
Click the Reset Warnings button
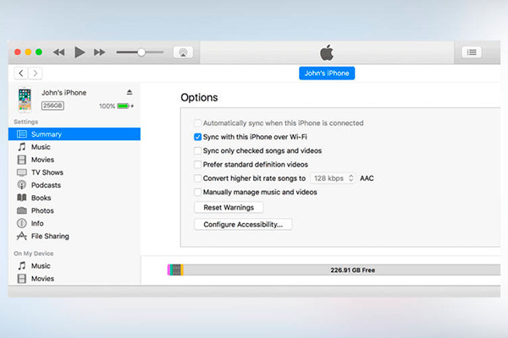(x=229, y=208)
